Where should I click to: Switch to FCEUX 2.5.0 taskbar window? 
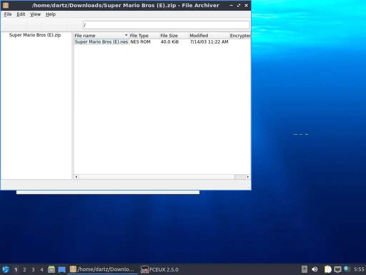click(x=160, y=269)
